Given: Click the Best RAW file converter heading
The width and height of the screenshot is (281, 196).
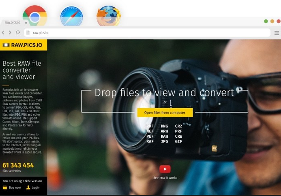Looking at the screenshot, I should (22, 70).
